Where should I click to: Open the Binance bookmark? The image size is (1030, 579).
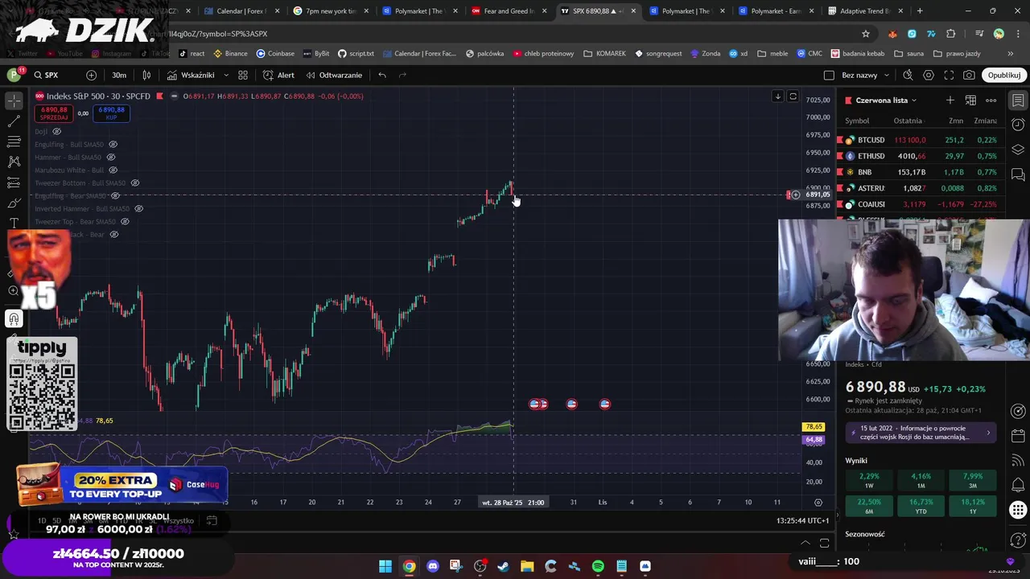point(231,53)
